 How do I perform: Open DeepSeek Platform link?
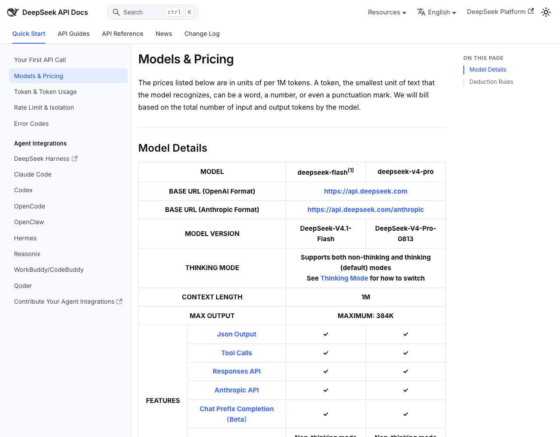click(500, 12)
